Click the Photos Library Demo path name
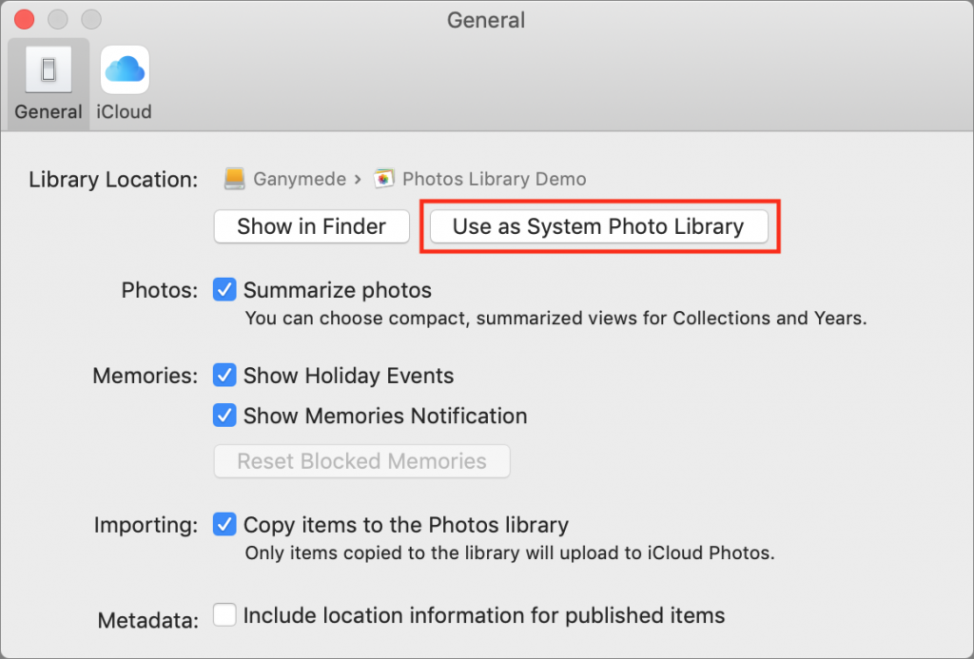The image size is (974, 659). (x=494, y=179)
